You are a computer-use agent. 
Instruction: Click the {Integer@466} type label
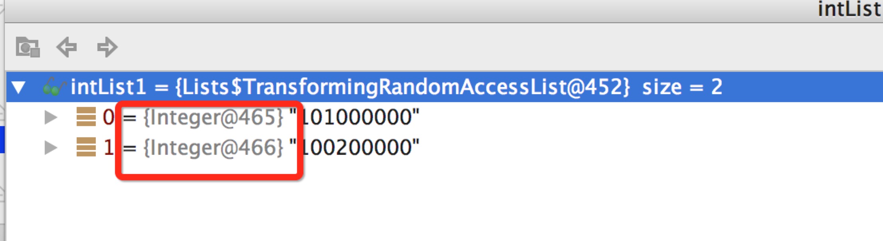coord(214,148)
